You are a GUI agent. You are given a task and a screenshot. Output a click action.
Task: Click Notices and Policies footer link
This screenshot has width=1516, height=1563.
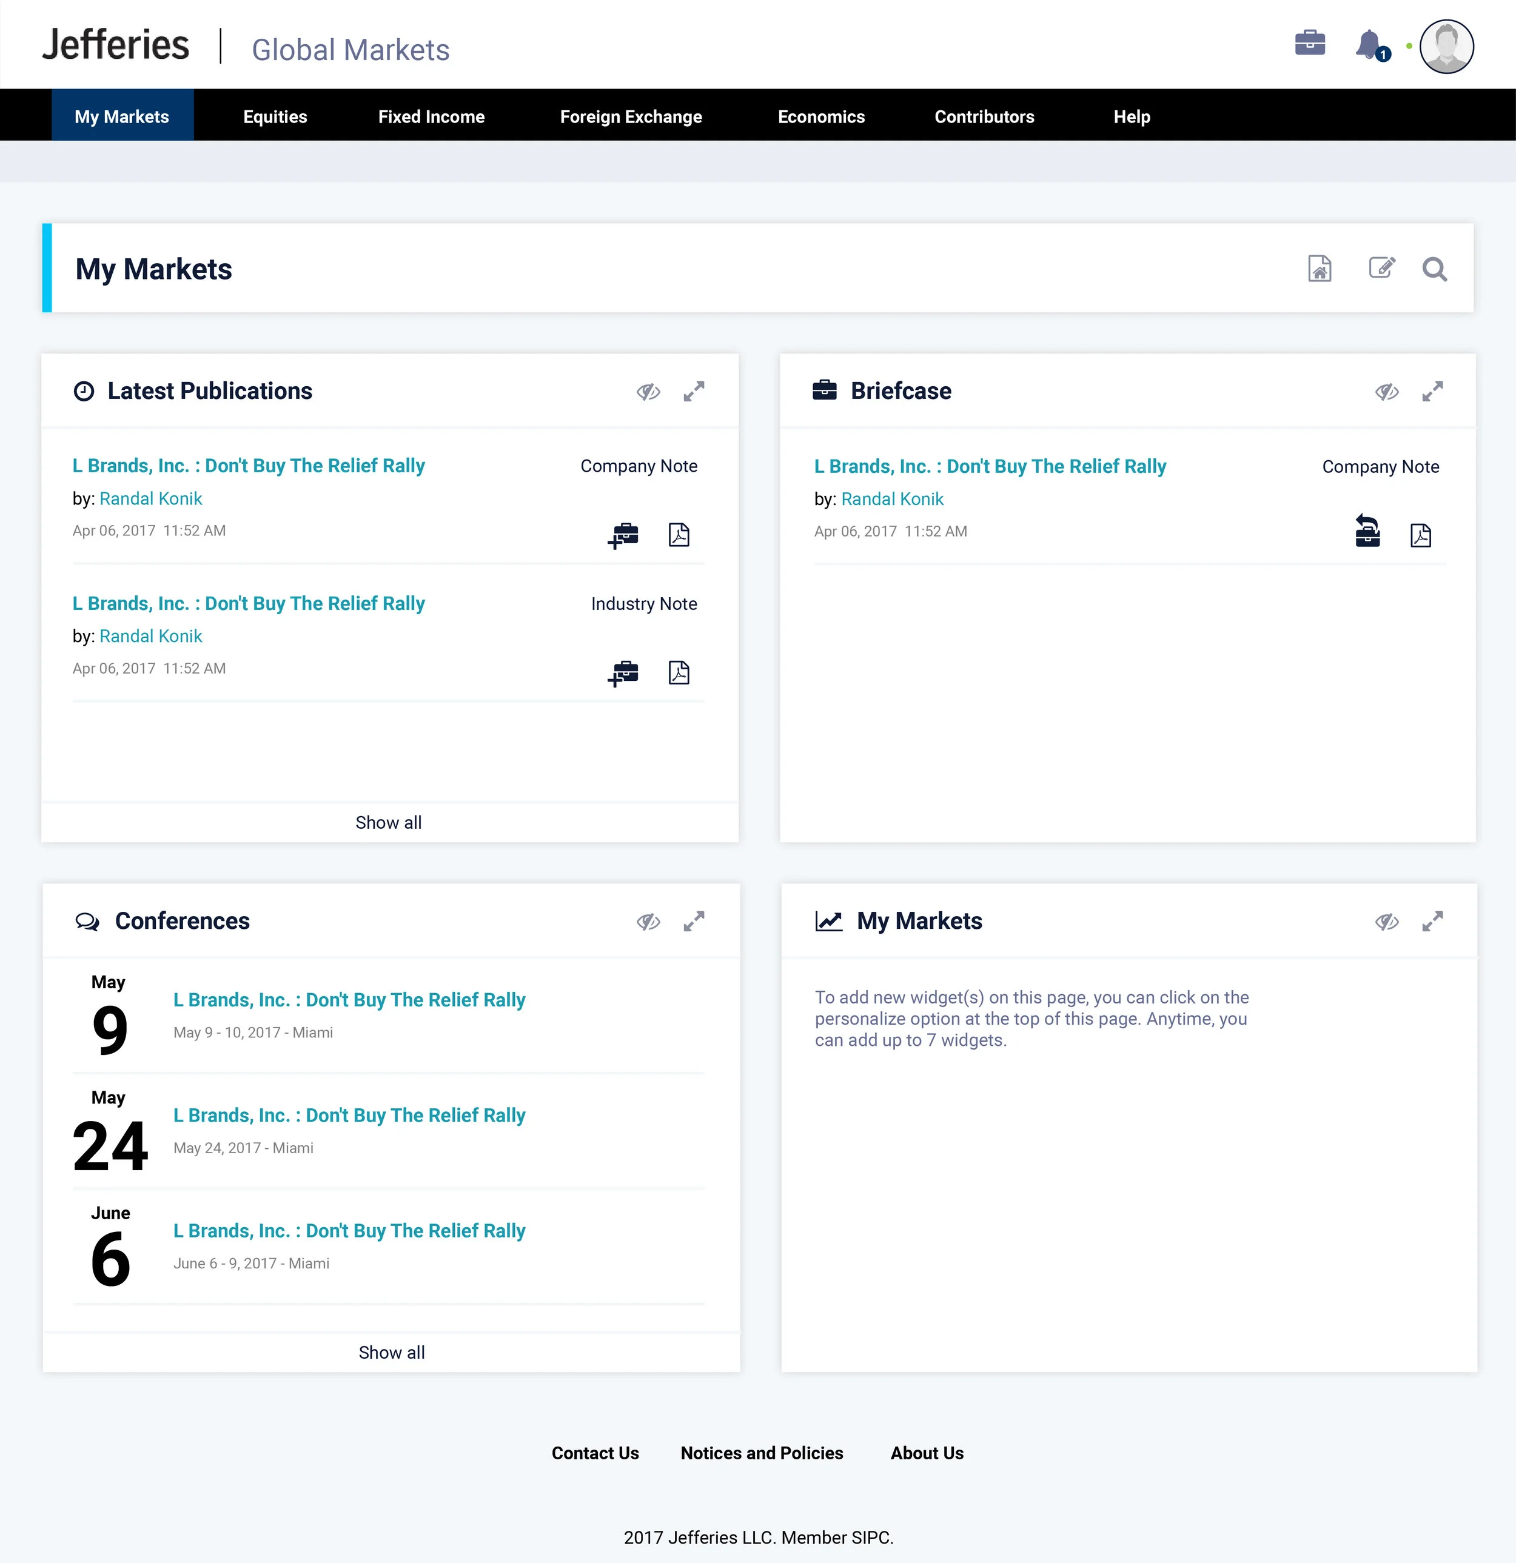[762, 1453]
